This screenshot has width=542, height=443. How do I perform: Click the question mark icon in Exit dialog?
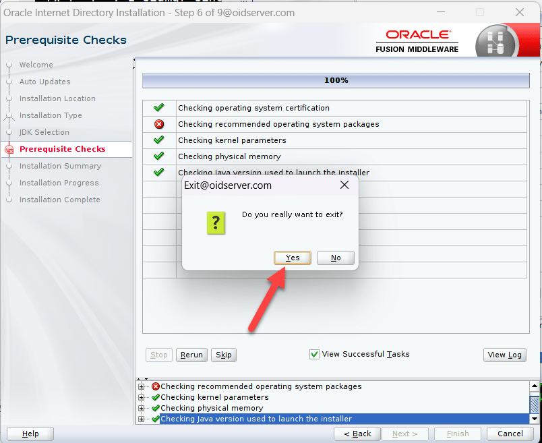tap(216, 222)
